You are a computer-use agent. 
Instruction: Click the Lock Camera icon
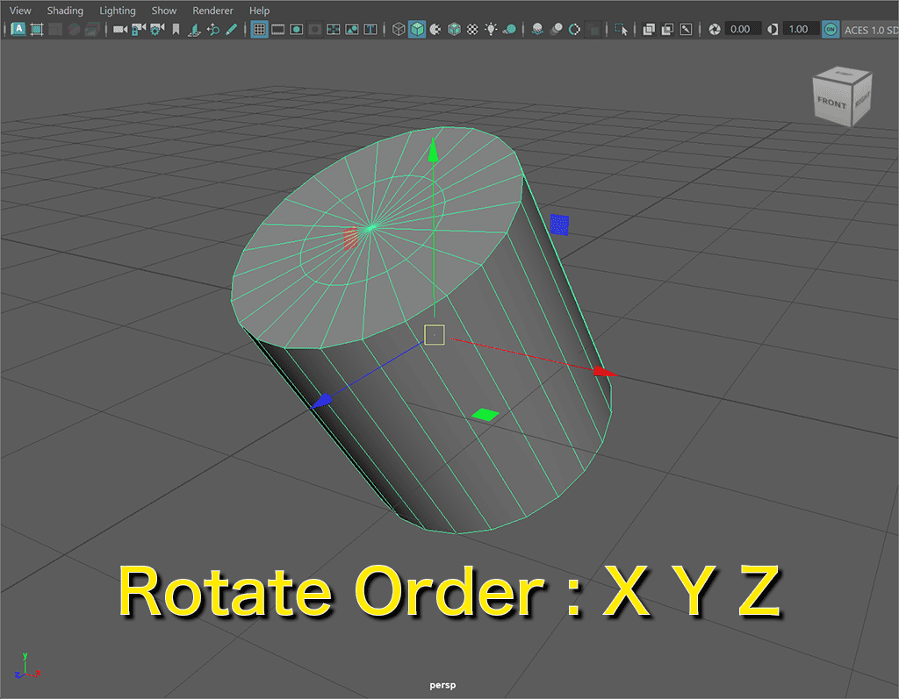pyautogui.click(x=139, y=29)
